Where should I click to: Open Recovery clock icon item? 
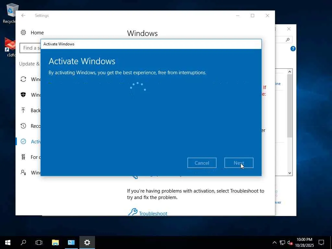pos(23,126)
